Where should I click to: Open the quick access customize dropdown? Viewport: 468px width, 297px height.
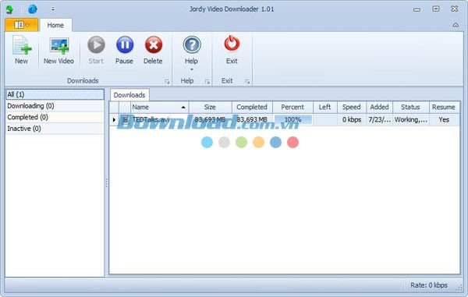click(53, 9)
